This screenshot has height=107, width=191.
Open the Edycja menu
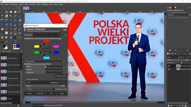pyautogui.click(x=7, y=4)
